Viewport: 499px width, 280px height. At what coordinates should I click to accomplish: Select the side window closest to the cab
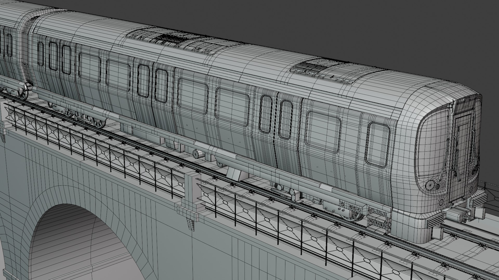point(378,144)
